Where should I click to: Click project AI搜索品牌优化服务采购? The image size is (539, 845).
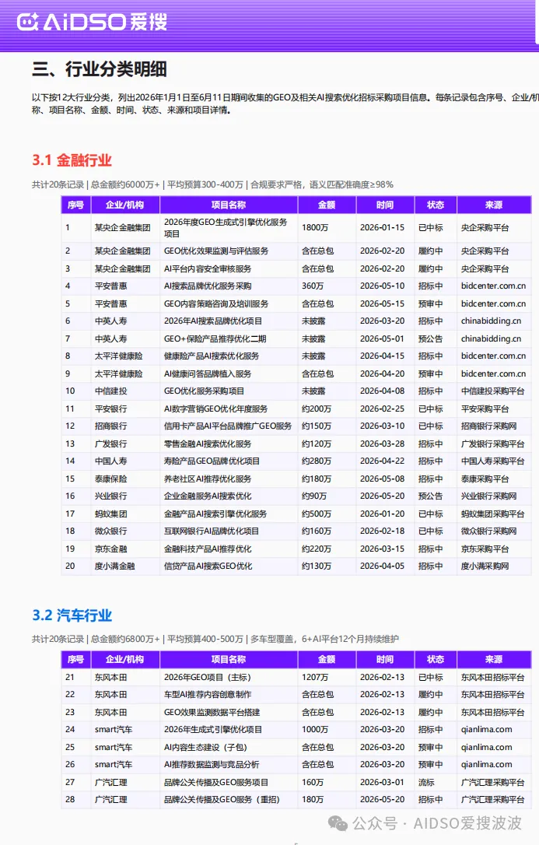(x=208, y=286)
